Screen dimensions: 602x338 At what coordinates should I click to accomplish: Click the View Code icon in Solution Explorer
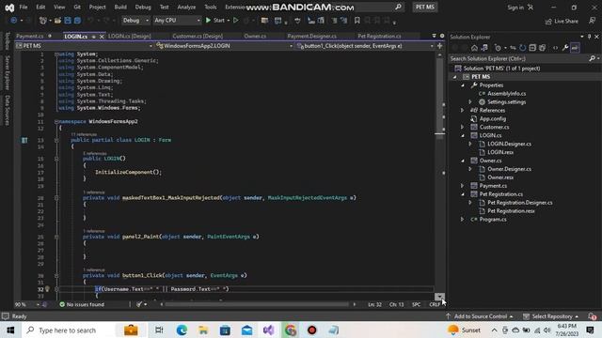(555, 48)
